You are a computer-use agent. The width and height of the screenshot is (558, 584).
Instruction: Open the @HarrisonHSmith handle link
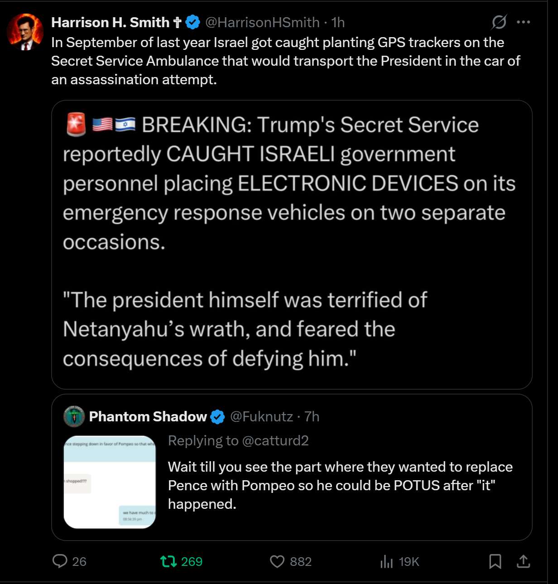point(262,22)
